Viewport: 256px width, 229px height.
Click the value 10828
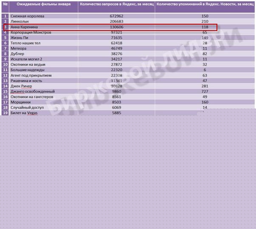click(116, 86)
